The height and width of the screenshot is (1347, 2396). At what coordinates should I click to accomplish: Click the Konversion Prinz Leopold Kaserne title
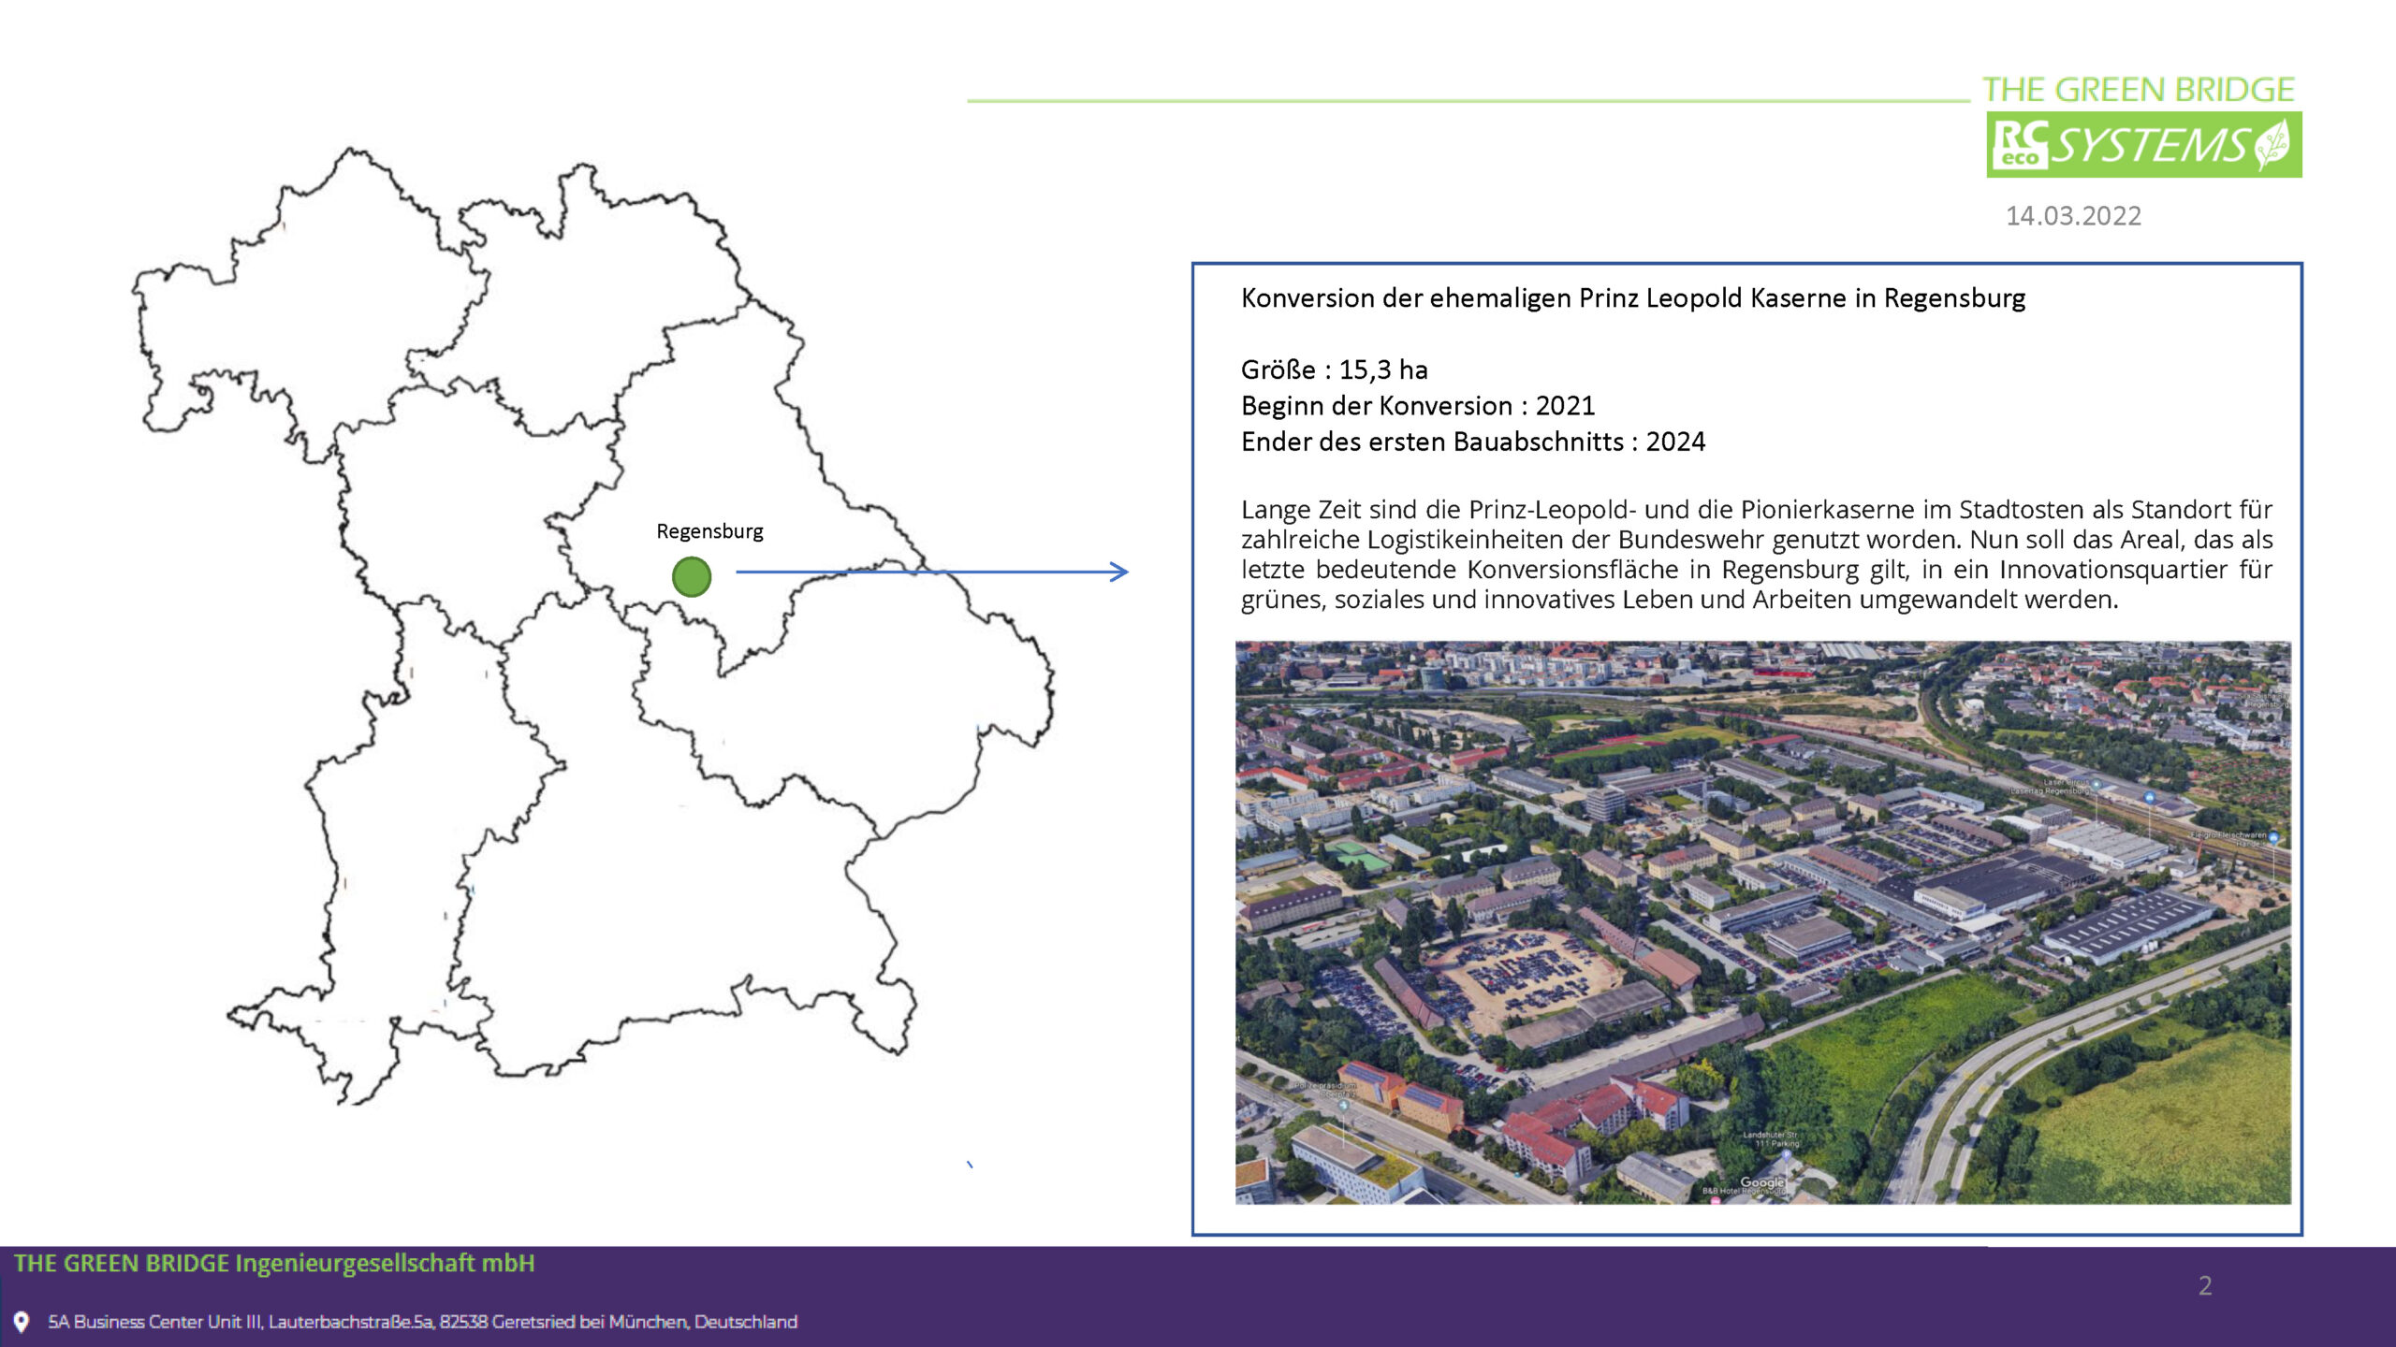[1632, 297]
